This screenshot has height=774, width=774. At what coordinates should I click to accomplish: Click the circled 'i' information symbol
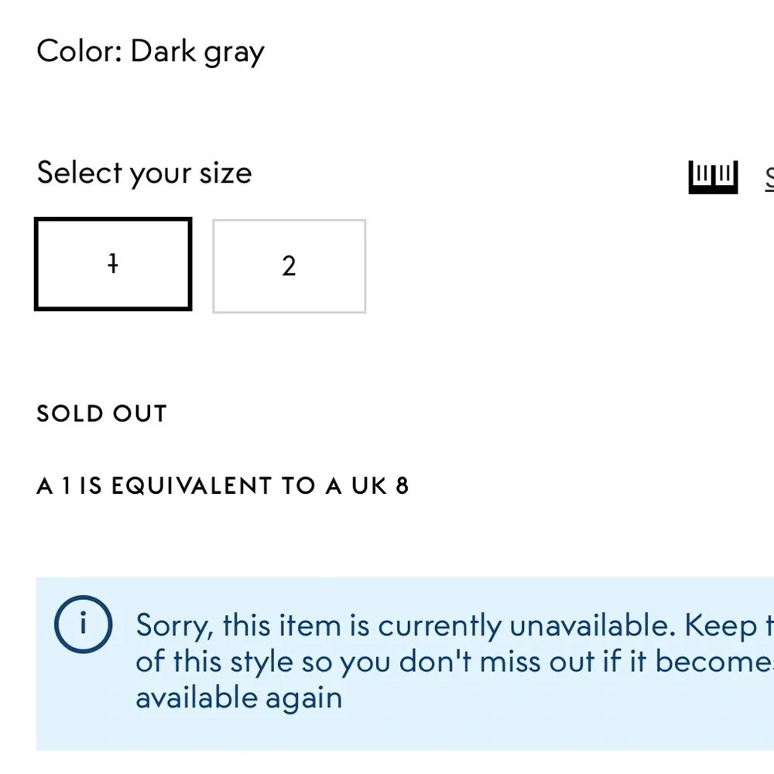click(x=83, y=625)
